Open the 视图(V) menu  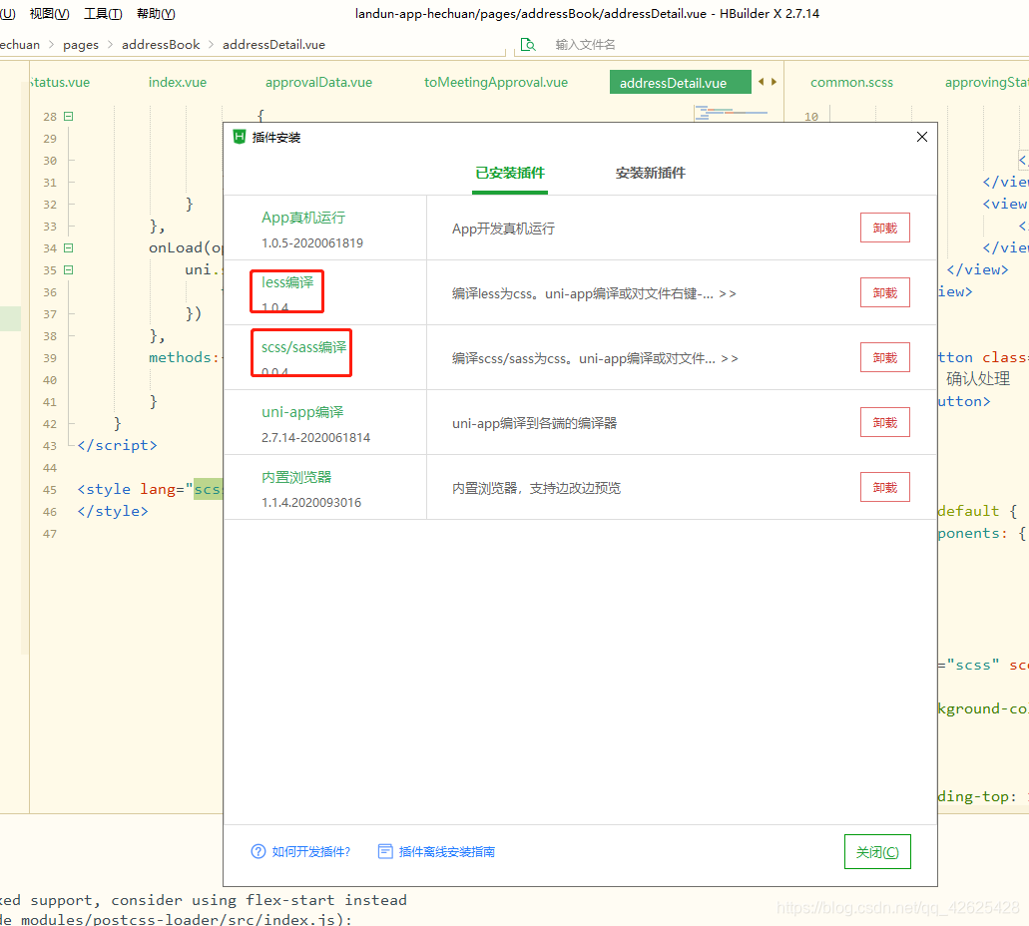[x=49, y=14]
